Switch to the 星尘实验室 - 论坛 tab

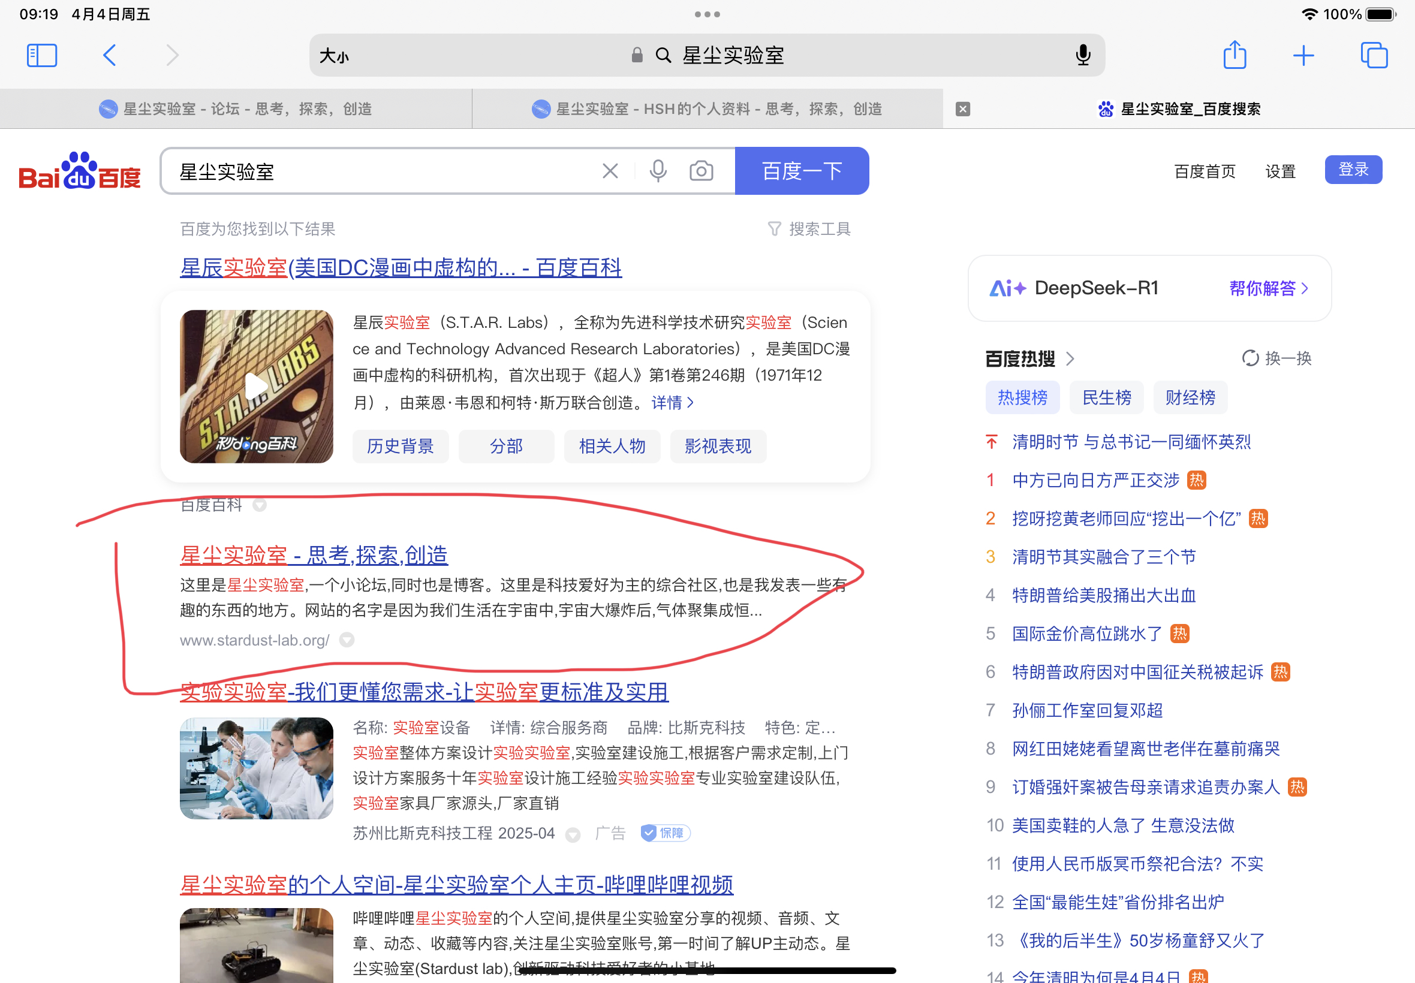tap(236, 109)
